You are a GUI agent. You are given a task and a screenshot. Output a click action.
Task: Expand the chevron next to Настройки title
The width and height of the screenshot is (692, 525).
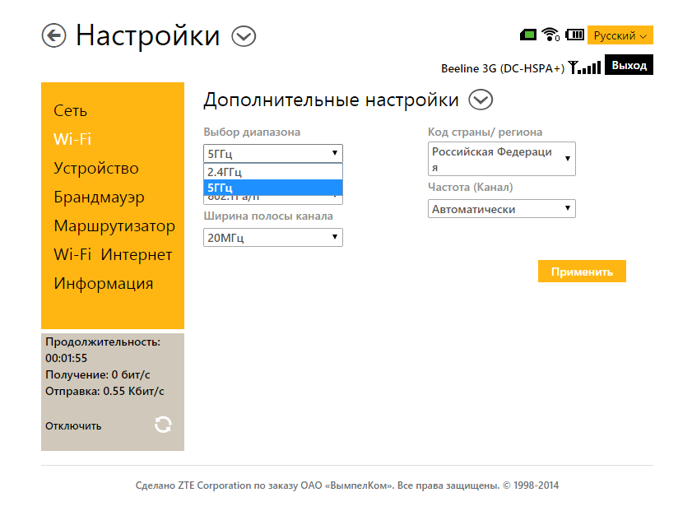[244, 36]
